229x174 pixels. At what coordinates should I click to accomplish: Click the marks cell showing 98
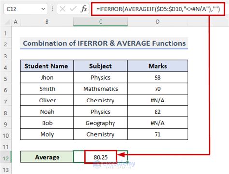tap(157, 77)
